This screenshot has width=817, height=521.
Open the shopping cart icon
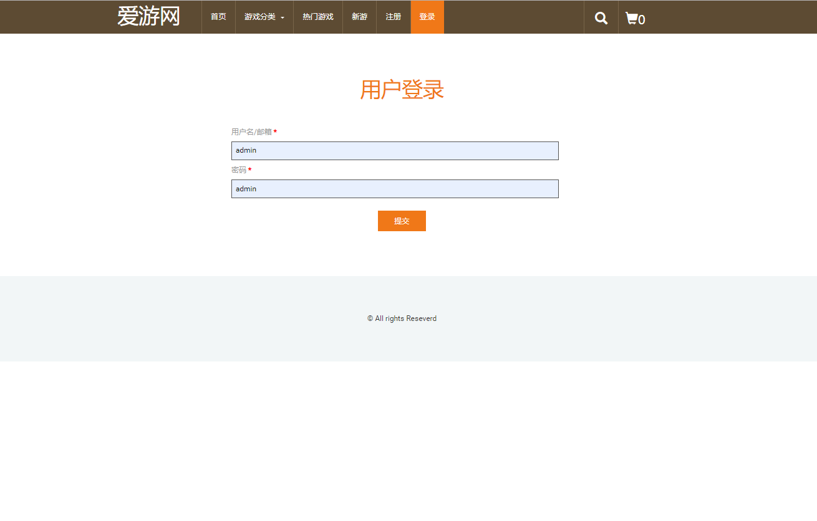coord(632,17)
